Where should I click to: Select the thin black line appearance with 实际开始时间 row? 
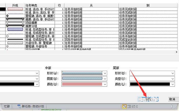tap(15, 40)
